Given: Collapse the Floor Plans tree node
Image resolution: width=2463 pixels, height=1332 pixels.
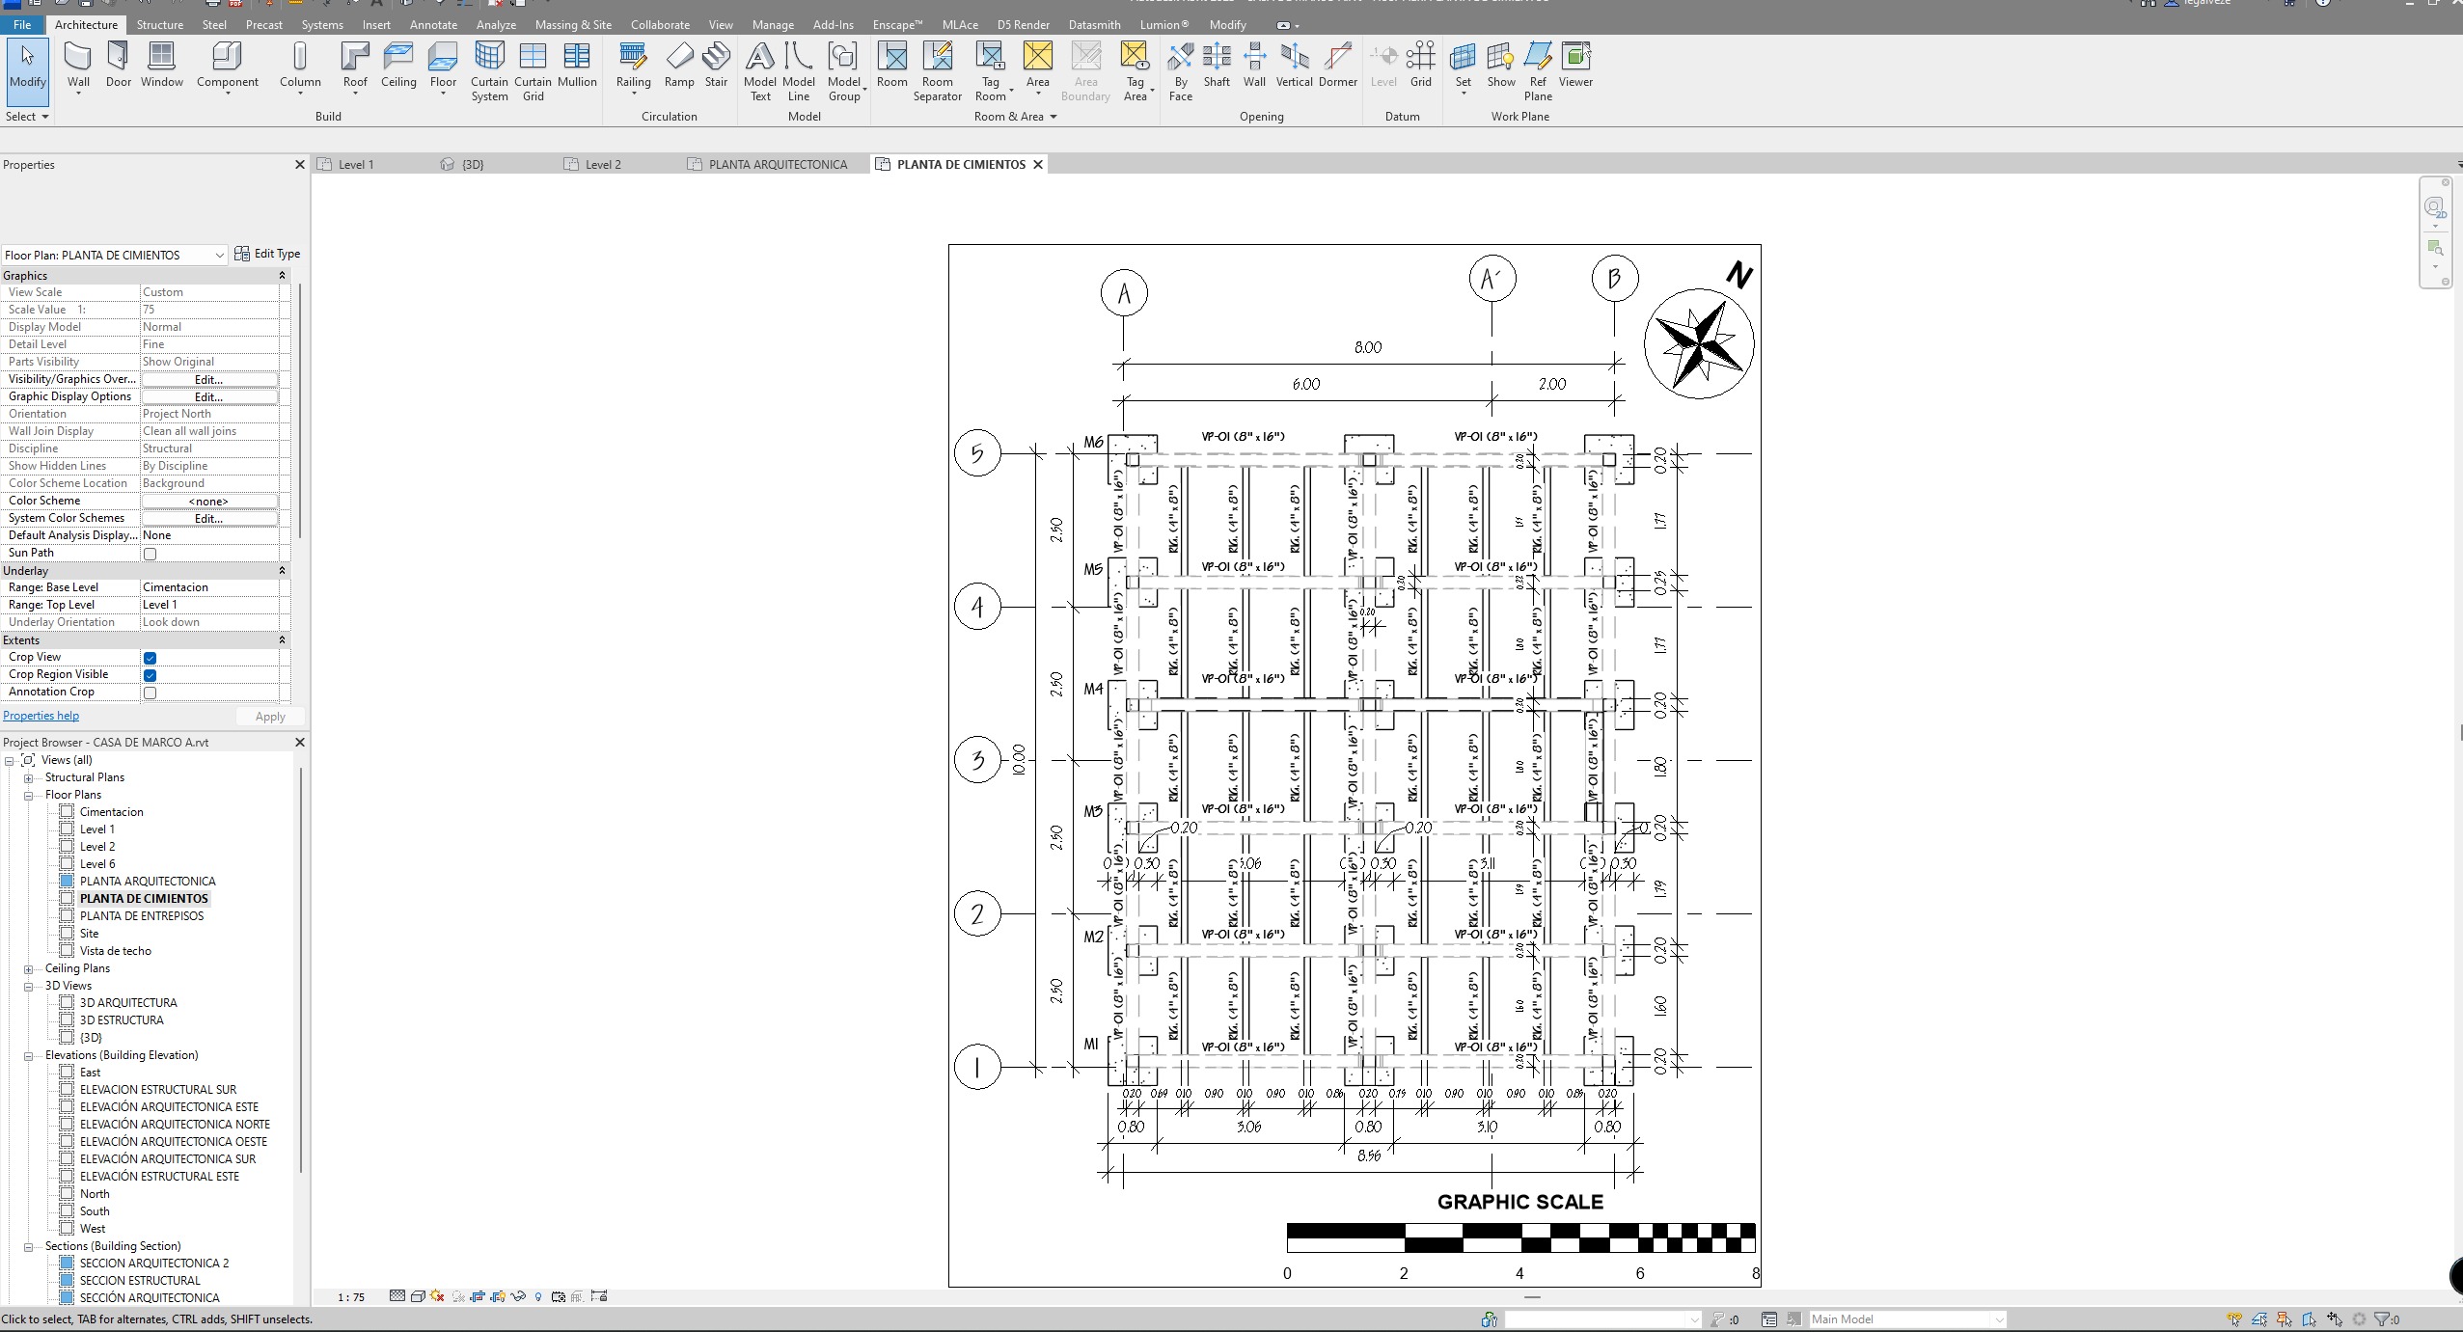Looking at the screenshot, I should pyautogui.click(x=29, y=796).
